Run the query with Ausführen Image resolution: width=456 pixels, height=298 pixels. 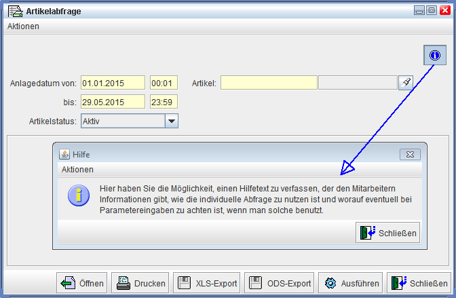click(350, 283)
